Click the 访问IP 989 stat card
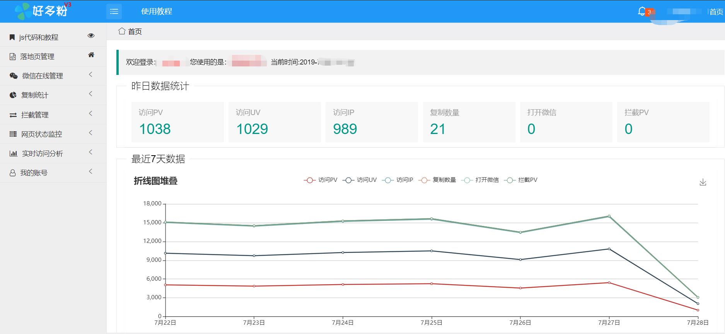 coord(372,122)
